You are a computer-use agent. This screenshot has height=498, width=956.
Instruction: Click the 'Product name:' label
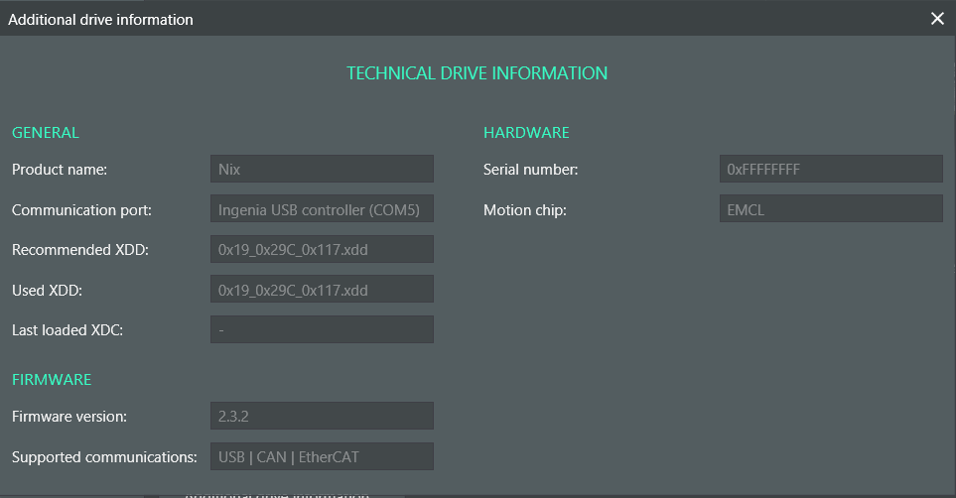[x=60, y=170]
